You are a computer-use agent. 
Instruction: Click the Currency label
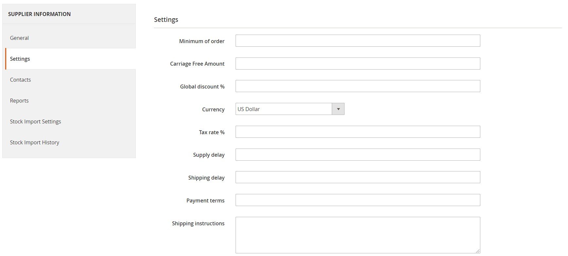(213, 109)
